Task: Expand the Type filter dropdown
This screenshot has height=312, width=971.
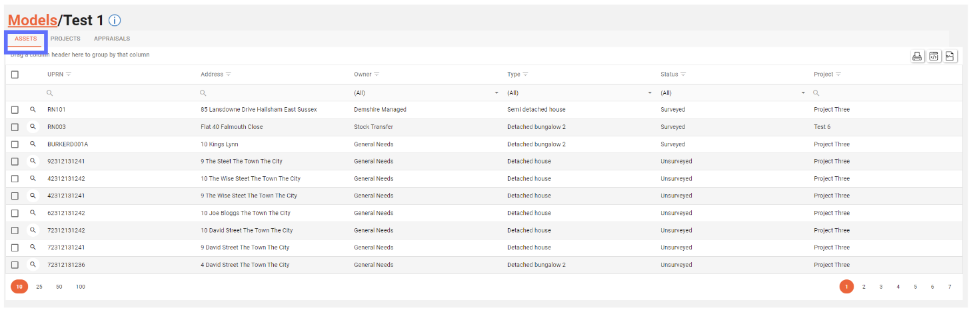Action: [650, 93]
